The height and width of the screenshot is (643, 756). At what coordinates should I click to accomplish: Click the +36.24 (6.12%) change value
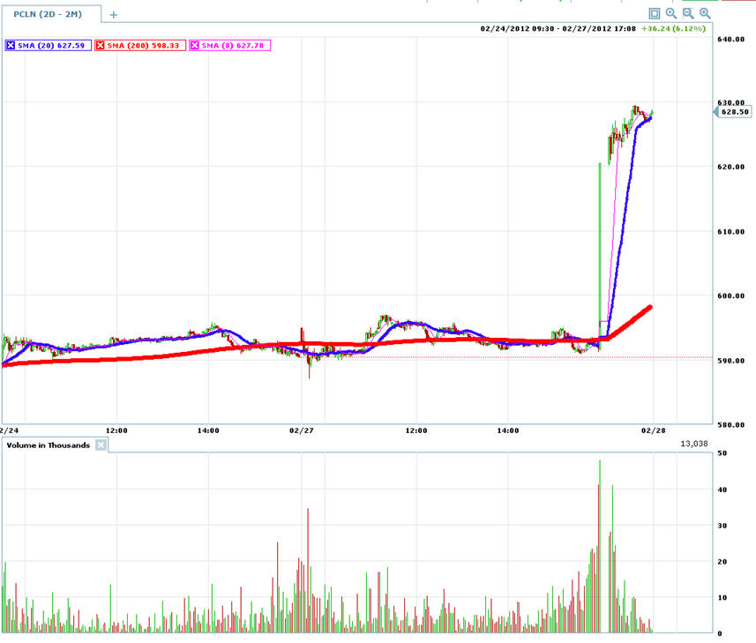coord(674,29)
